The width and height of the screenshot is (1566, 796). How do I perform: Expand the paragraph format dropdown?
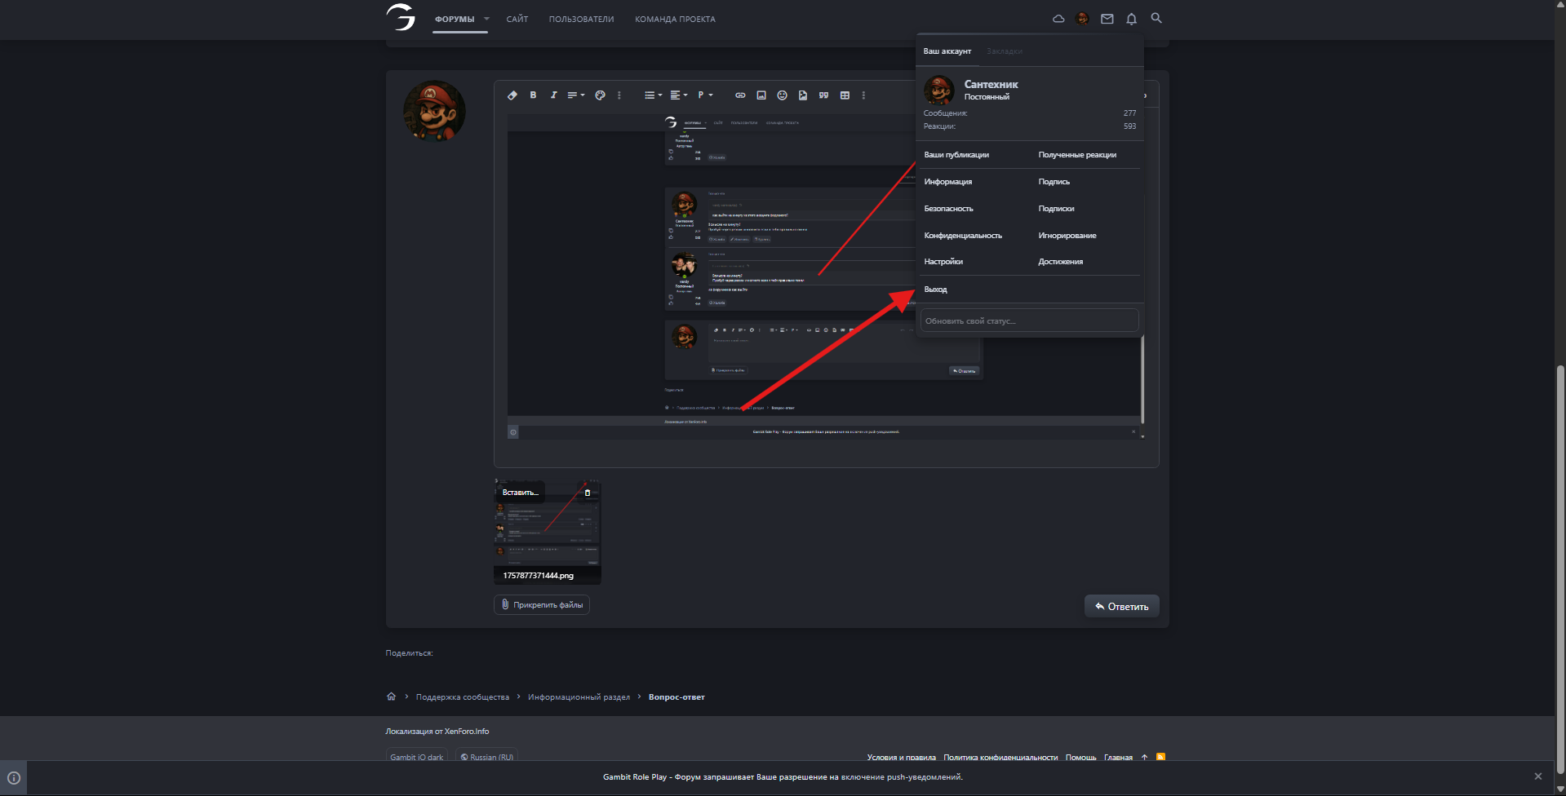(x=705, y=95)
